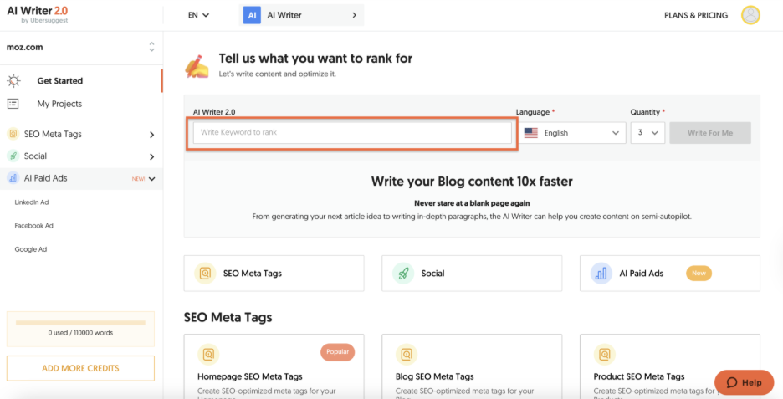783x399 pixels.
Task: Open the SEO Meta Tags category card
Action: (274, 274)
